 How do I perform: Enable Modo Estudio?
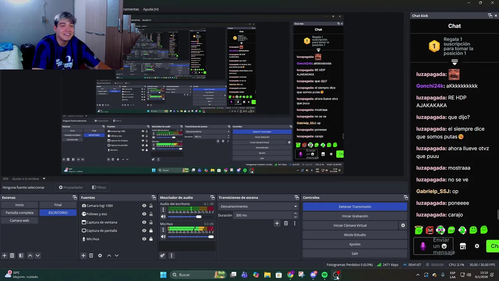coord(355,235)
